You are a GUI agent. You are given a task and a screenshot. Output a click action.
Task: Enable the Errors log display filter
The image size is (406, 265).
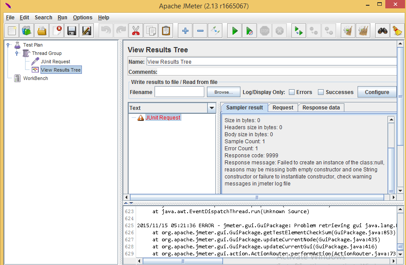coord(291,92)
